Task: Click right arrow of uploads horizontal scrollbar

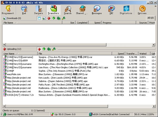Action: [154, 106]
